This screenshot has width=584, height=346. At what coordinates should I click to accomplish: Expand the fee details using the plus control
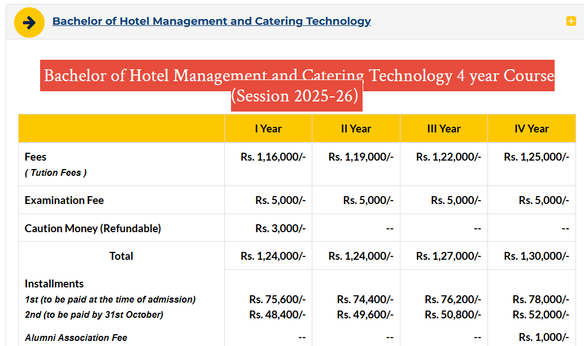[570, 21]
